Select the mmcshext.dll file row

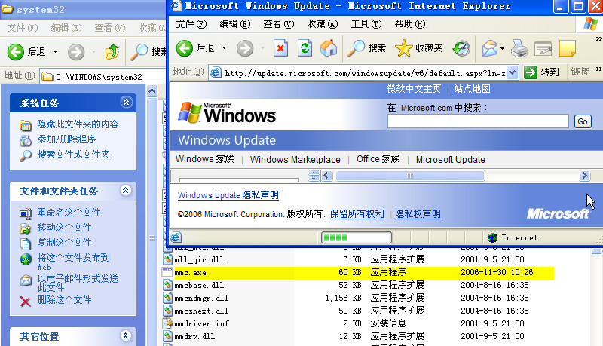357,311
